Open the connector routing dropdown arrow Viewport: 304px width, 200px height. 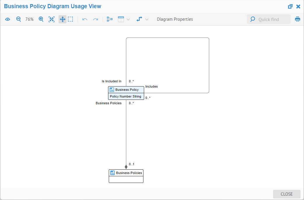[x=147, y=20]
